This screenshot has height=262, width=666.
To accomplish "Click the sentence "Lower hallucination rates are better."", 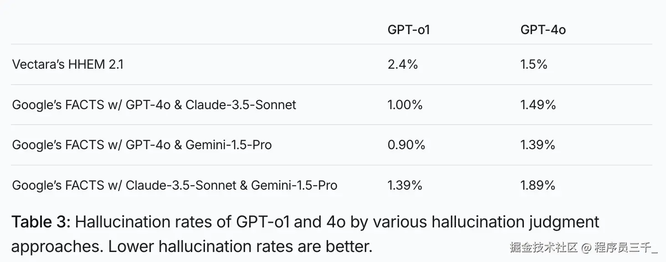I will pos(240,247).
